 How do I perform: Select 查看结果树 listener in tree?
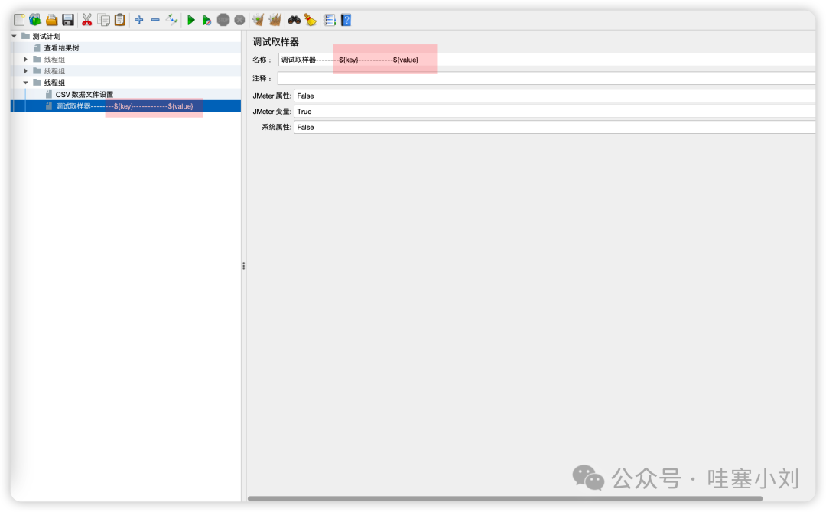[x=61, y=48]
